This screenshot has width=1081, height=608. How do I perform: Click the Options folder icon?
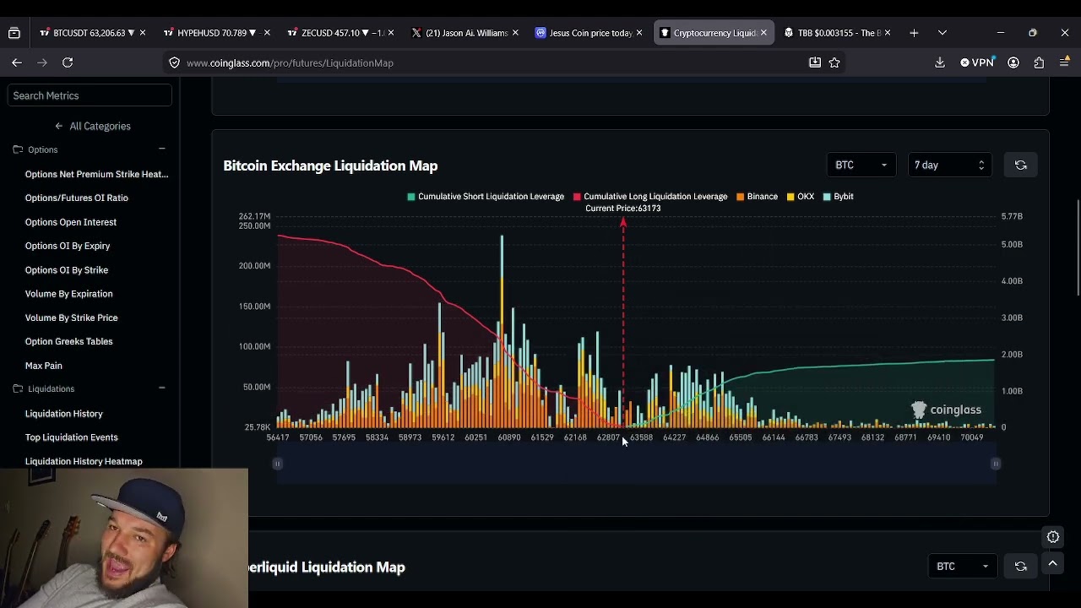pyautogui.click(x=18, y=149)
